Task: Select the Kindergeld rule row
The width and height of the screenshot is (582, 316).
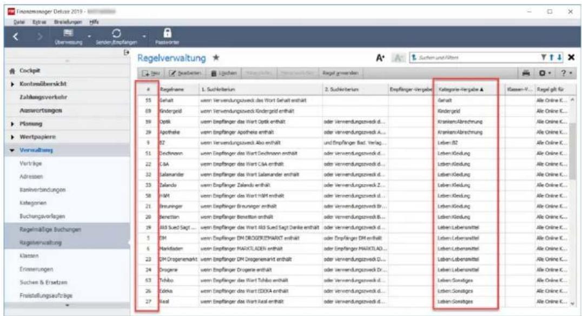Action: coord(354,111)
